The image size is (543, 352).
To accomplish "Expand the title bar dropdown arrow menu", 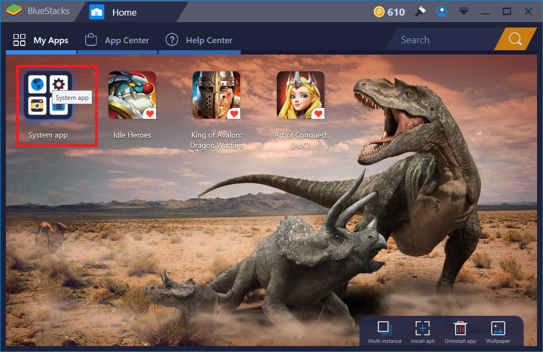I will (463, 12).
